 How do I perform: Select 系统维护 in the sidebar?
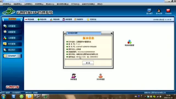coord(12,56)
